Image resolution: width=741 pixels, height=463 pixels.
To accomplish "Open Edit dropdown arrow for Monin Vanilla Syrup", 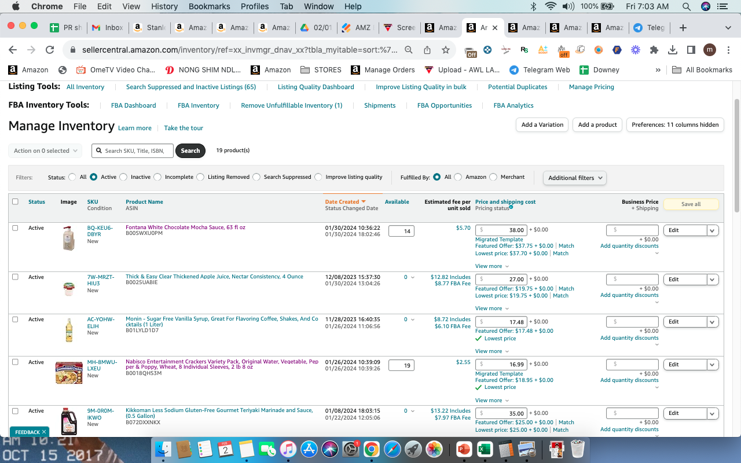I will 713,322.
